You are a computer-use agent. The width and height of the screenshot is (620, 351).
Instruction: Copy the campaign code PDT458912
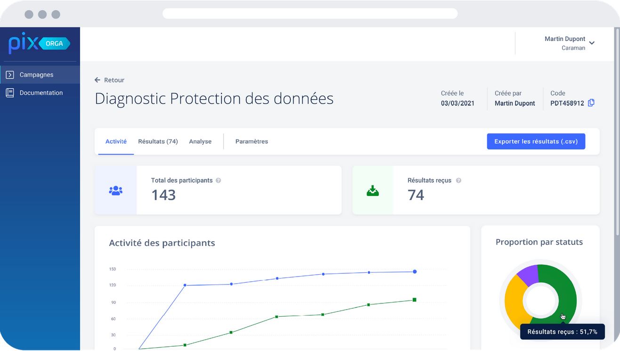[x=591, y=102]
